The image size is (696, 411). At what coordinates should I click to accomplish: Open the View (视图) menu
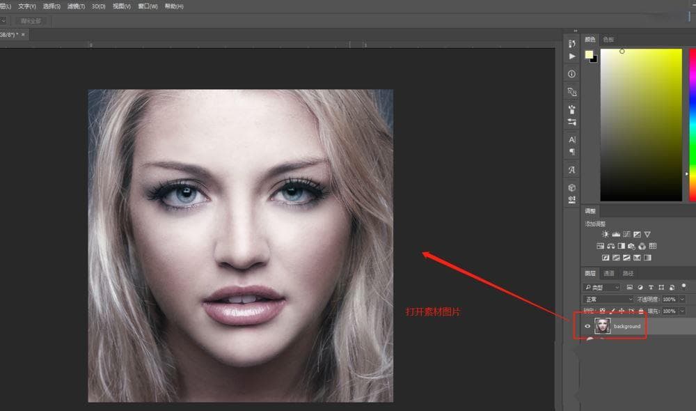coord(122,6)
